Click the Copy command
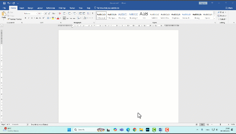 (x=11, y=16)
